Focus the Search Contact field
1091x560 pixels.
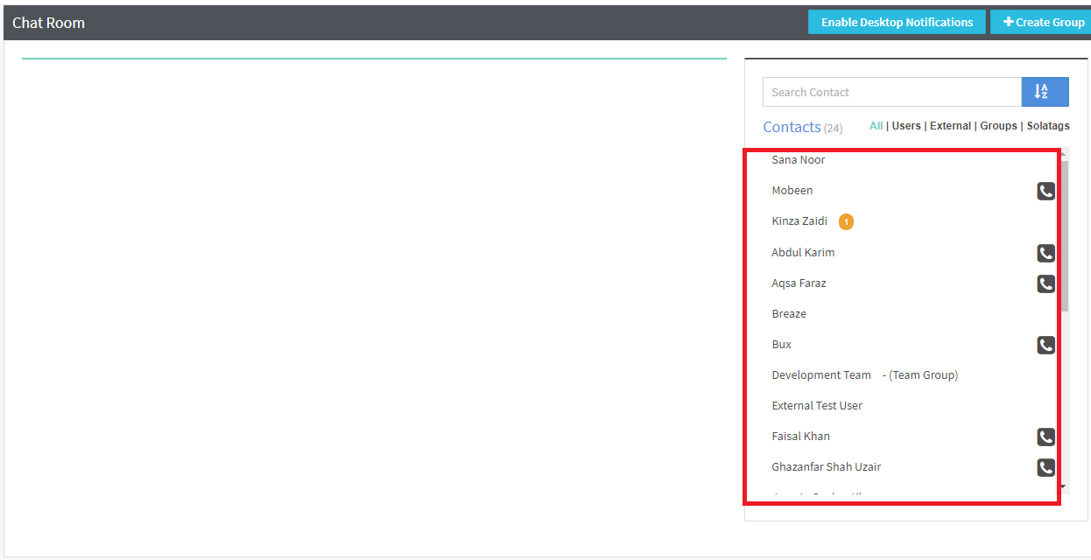coord(892,92)
